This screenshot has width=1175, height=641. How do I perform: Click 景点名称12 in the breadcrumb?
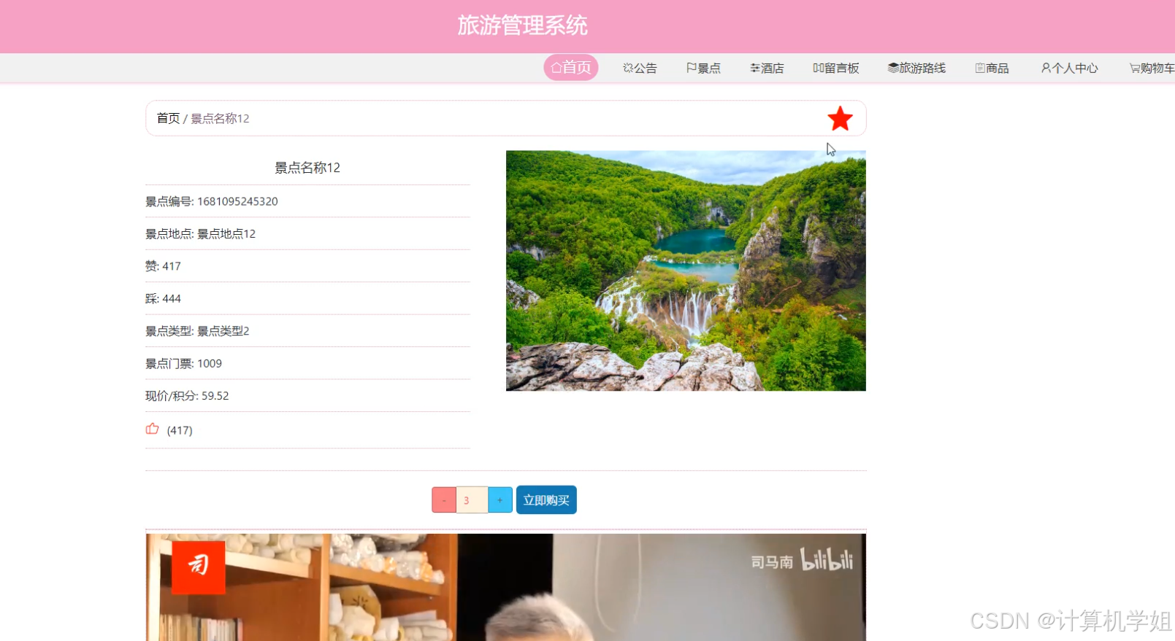pos(220,118)
